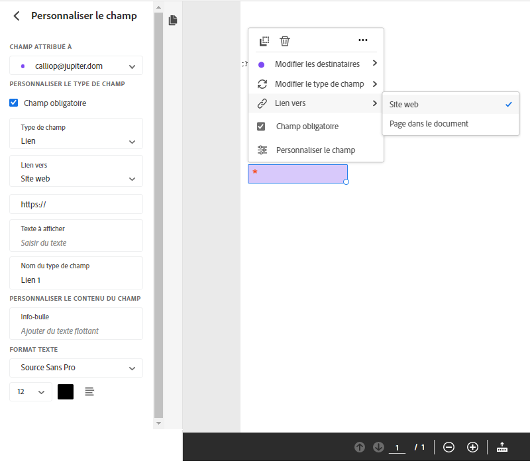Click the fit-to-width icon in bottom bar
The height and width of the screenshot is (467, 530).
click(x=502, y=447)
